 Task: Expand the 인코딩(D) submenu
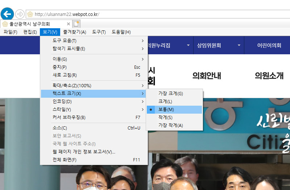click(x=94, y=101)
